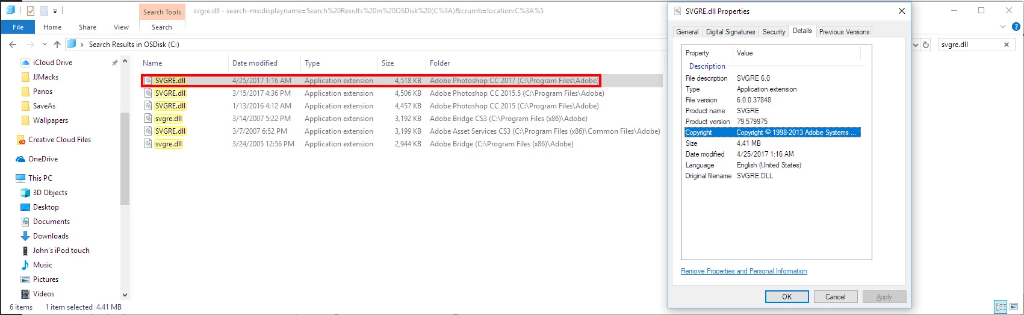The height and width of the screenshot is (315, 1024).
Task: Go up one level with Up arrow
Action: click(x=57, y=45)
